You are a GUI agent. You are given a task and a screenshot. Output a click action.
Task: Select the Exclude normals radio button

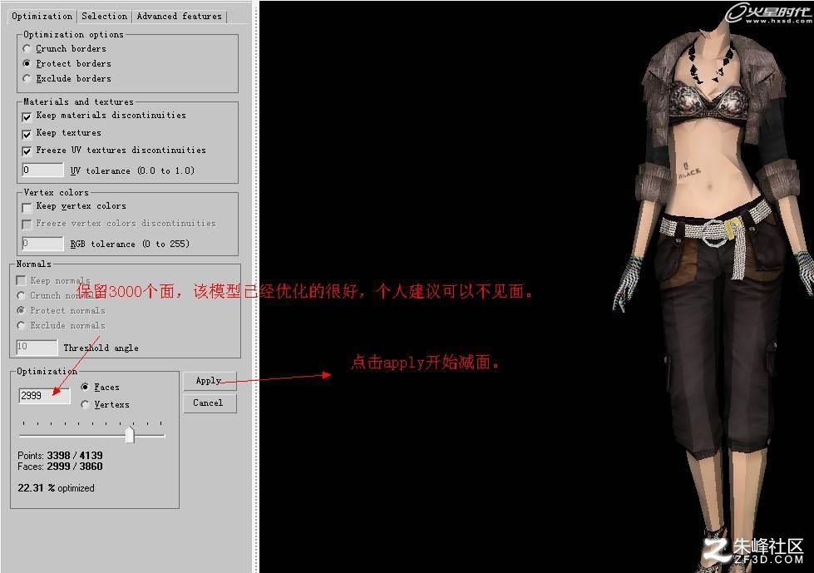[22, 325]
